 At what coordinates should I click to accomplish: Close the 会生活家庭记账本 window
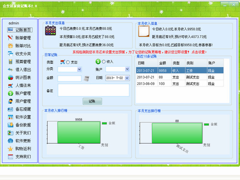coord(234,4)
